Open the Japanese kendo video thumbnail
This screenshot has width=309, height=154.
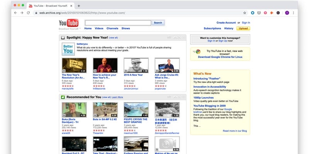(x=167, y=110)
